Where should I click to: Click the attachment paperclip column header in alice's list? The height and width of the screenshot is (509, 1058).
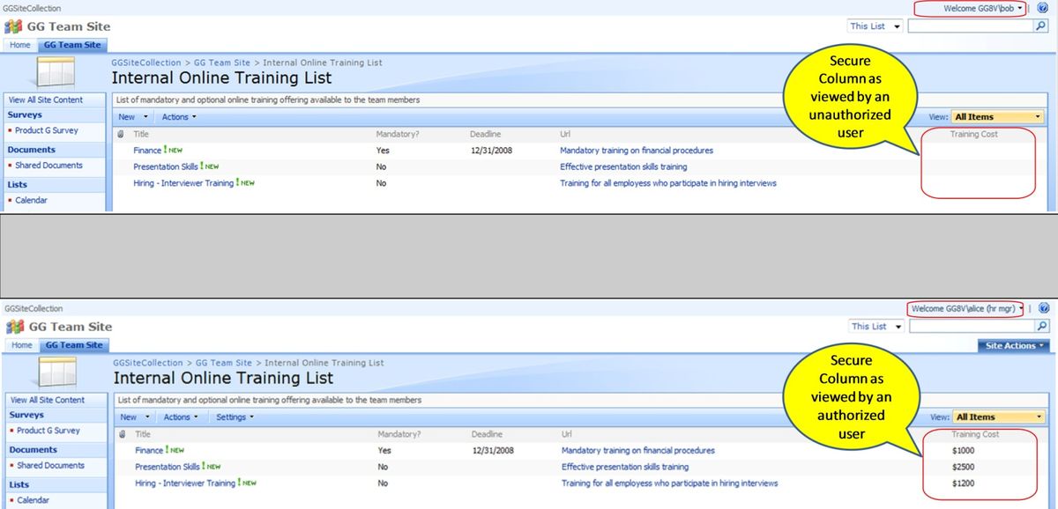click(x=123, y=434)
